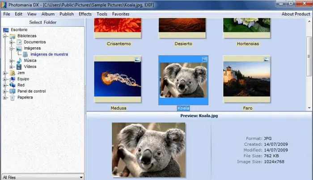Expand the Vídeos tree node
The height and width of the screenshot is (180, 313).
coord(11,67)
